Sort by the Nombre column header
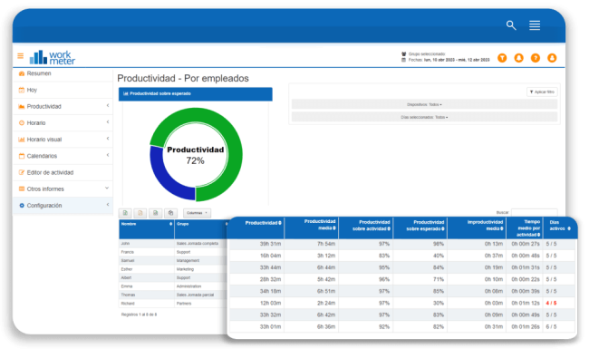 pos(147,229)
